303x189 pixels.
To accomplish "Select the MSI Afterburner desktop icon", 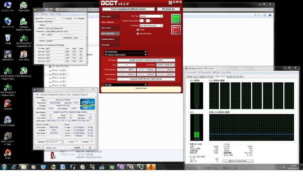I will pyautogui.click(x=23, y=72).
